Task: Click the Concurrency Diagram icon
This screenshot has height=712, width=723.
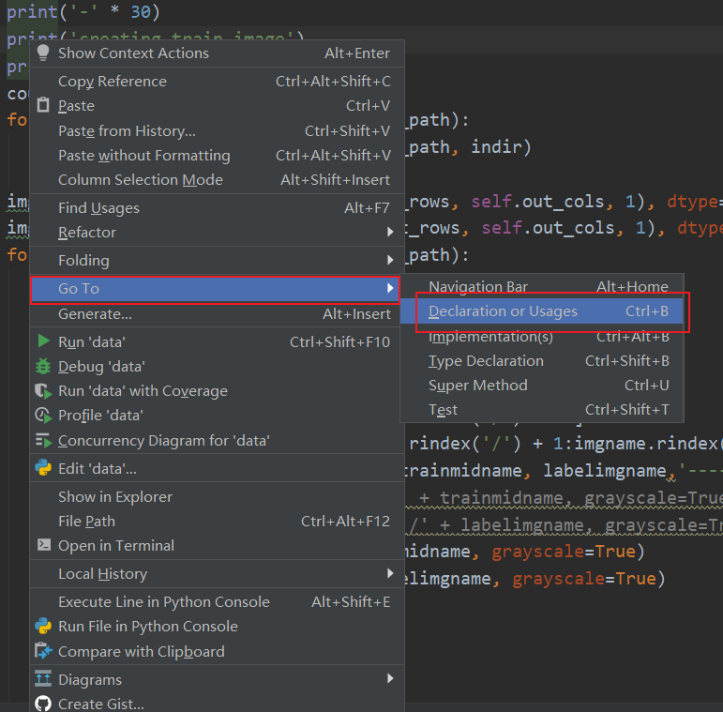Action: (x=43, y=440)
